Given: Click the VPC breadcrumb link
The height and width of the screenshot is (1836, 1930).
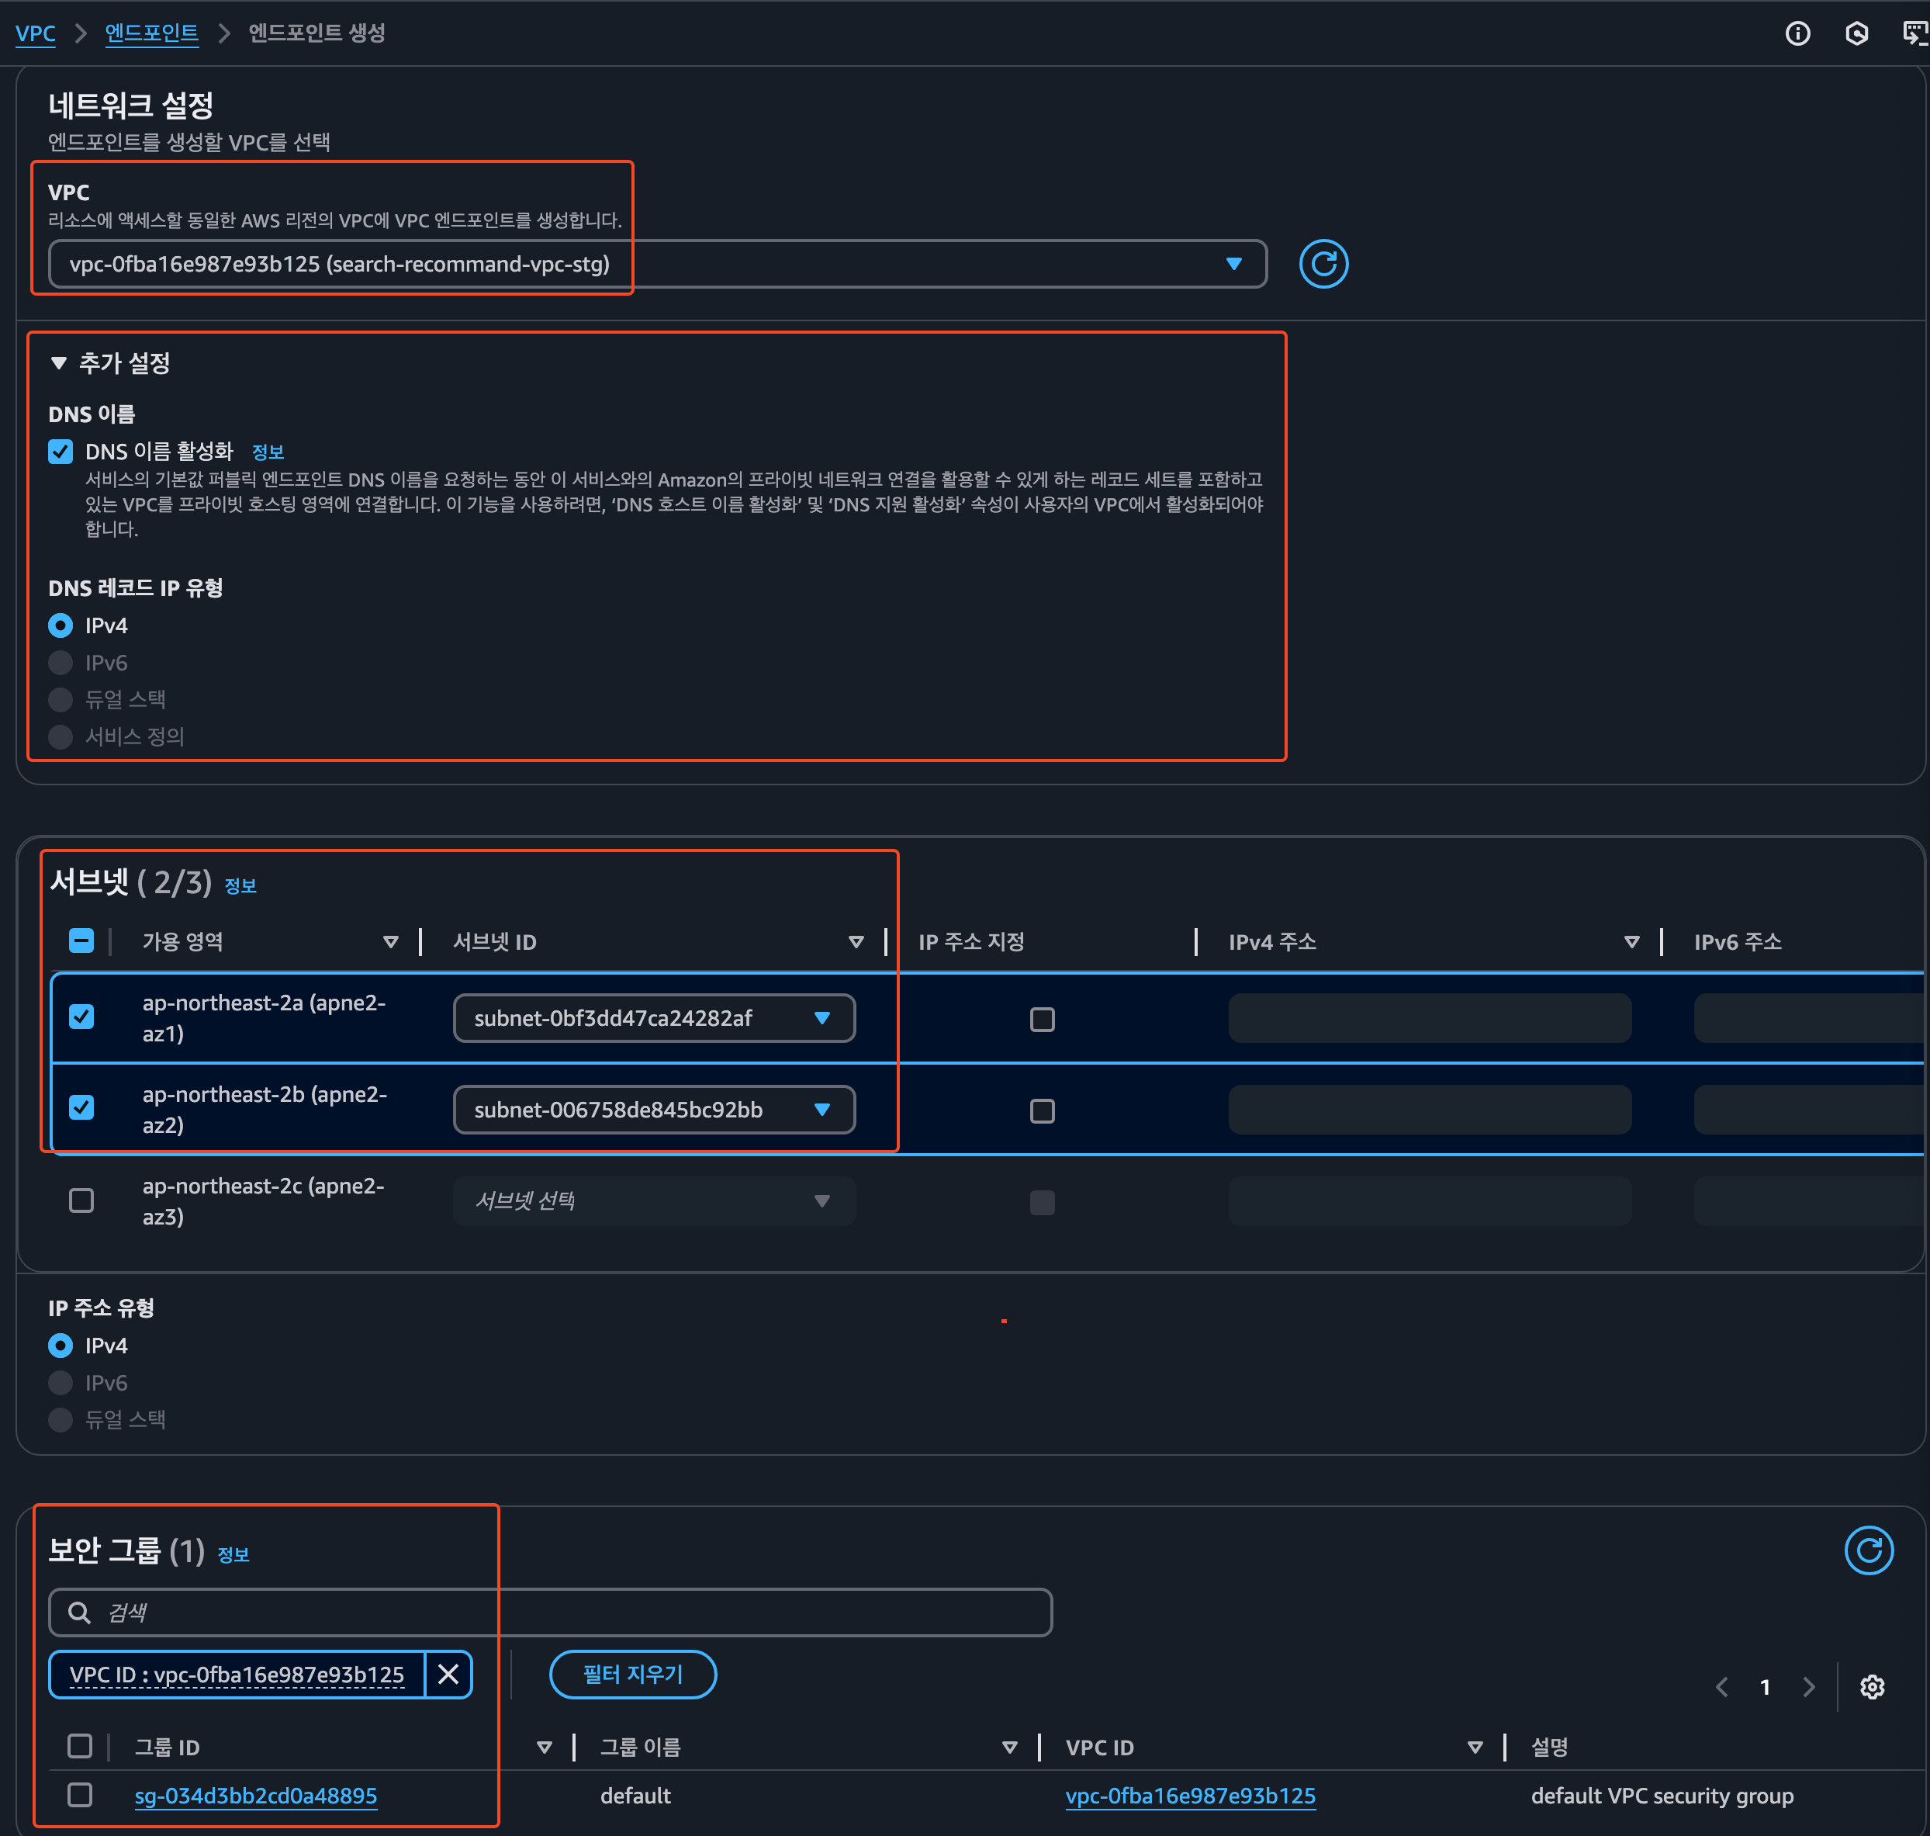Looking at the screenshot, I should pos(35,33).
